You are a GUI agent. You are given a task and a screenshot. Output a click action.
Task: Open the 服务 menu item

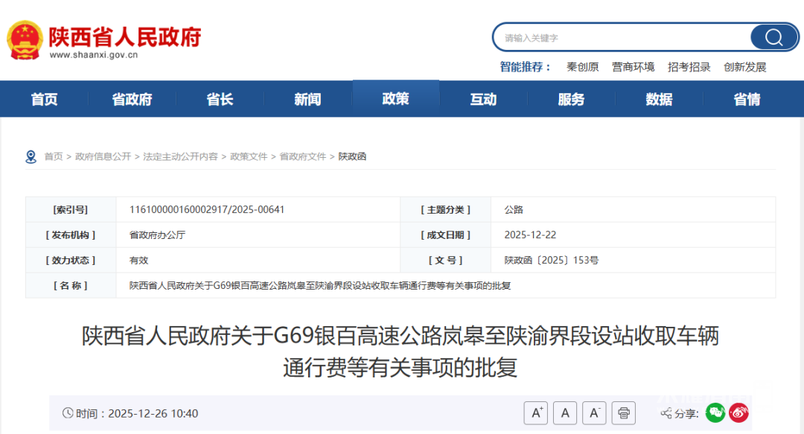pos(571,98)
